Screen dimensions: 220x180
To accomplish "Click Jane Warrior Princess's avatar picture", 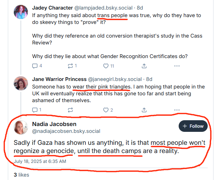I will [20, 83].
